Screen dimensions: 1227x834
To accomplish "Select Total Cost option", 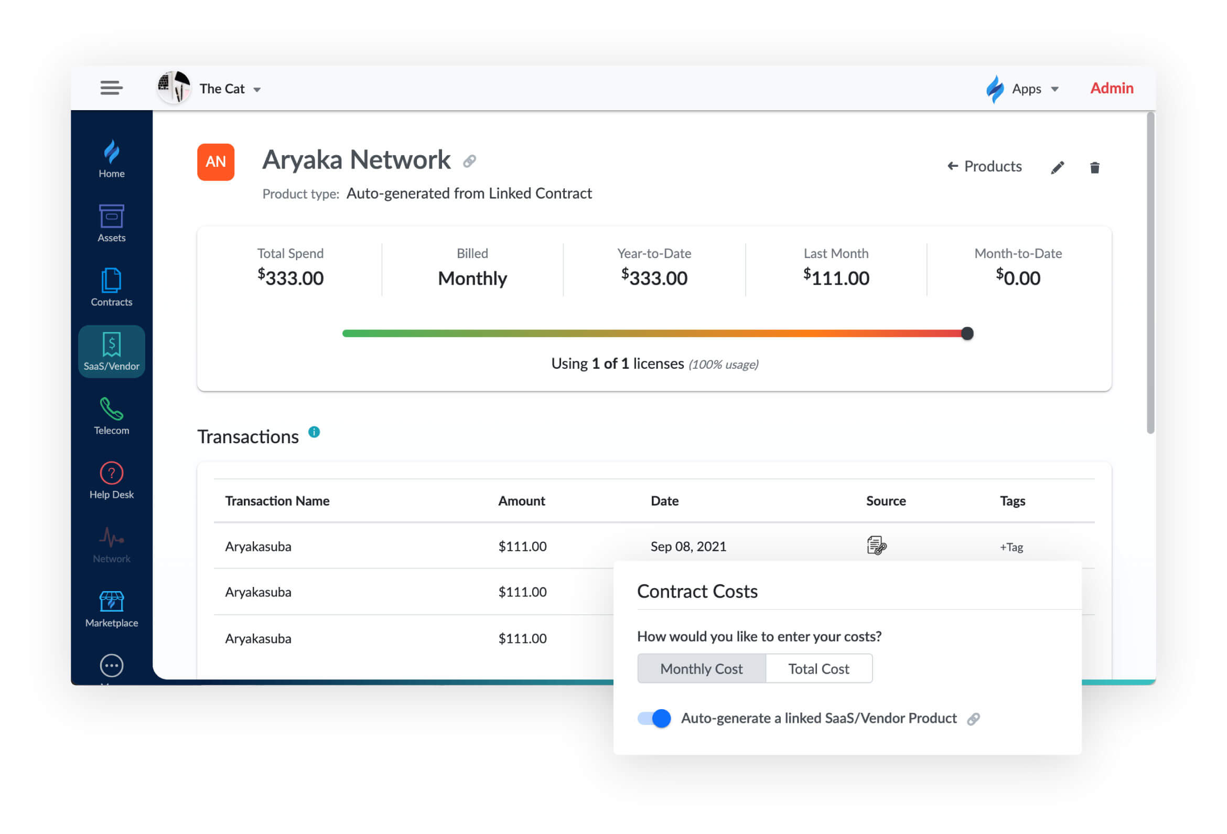I will (819, 669).
